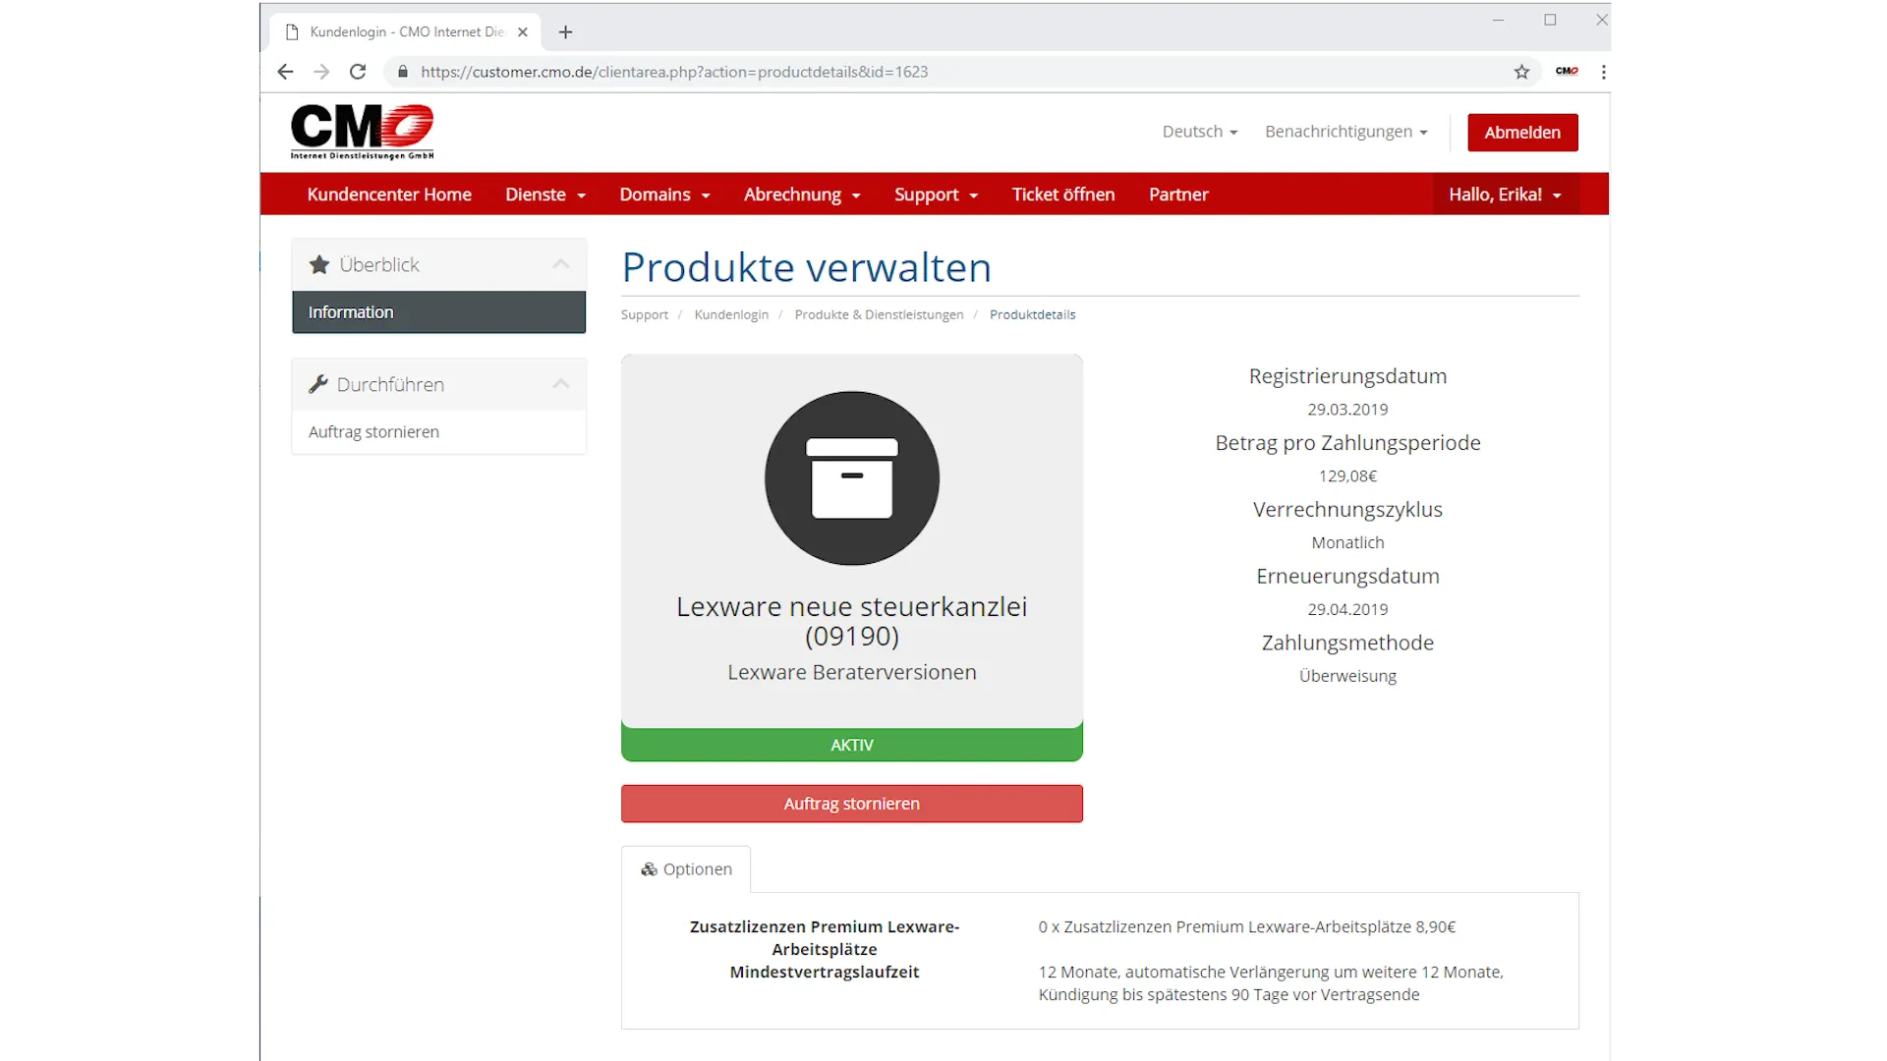Click the Zusatzlizenzen Premium Lexware-Arbeitsplätze label

tap(825, 938)
